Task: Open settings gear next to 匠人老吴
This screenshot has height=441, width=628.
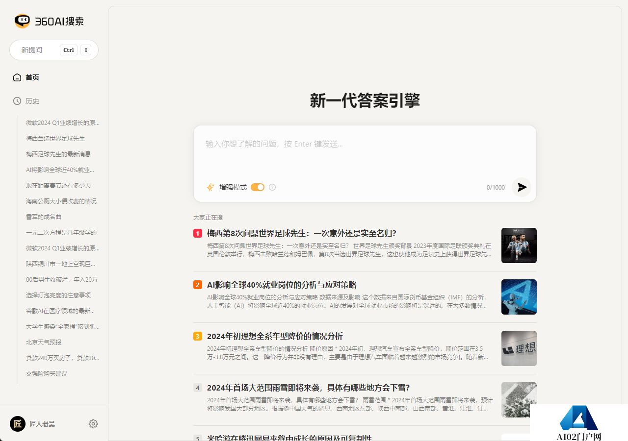Action: pyautogui.click(x=93, y=424)
